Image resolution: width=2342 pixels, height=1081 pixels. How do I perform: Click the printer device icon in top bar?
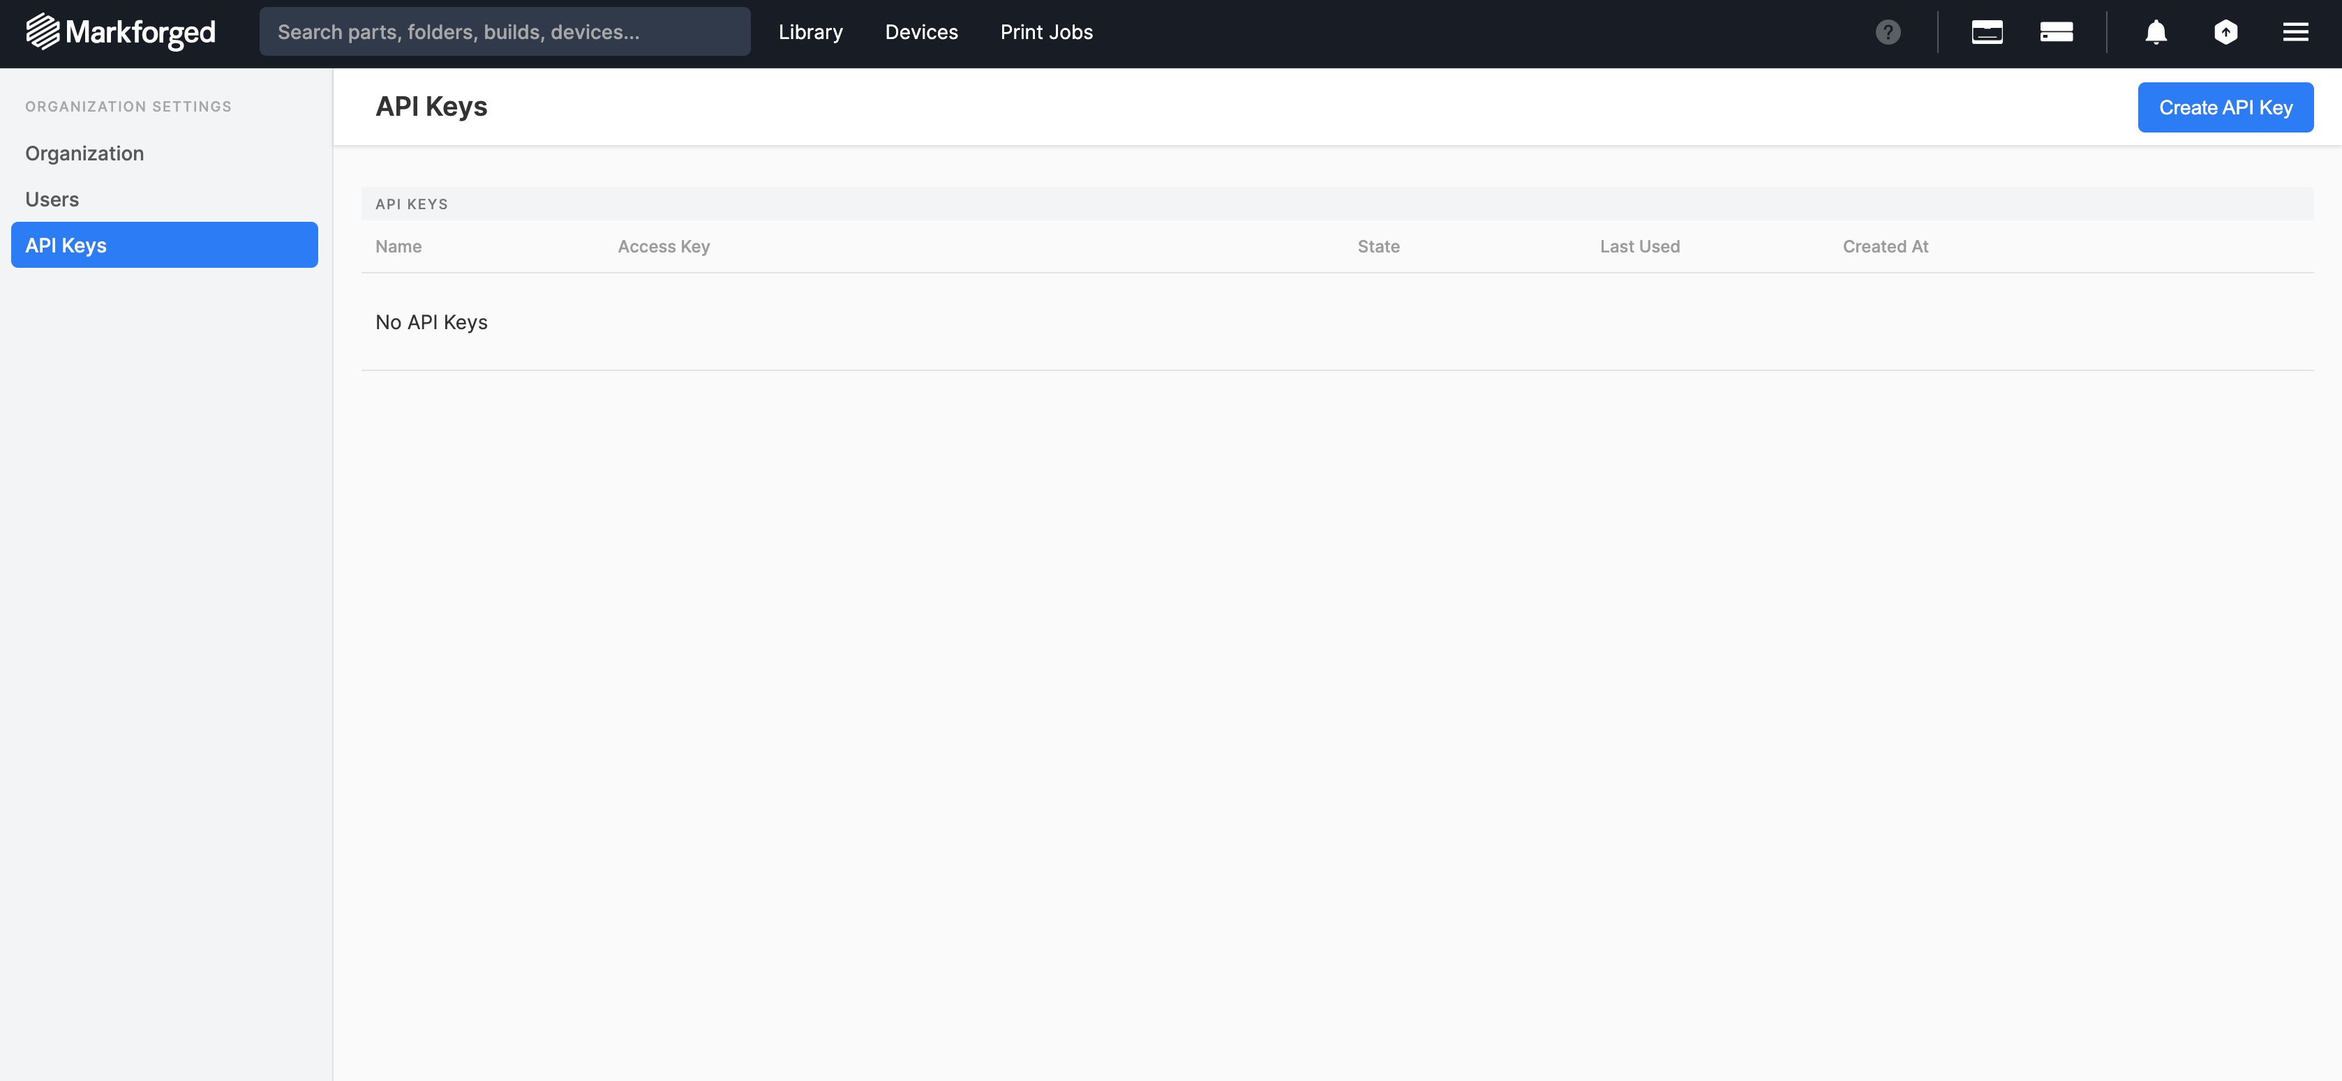(x=1987, y=32)
